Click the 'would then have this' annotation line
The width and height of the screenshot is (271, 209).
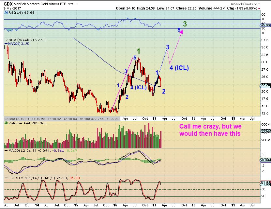(210, 134)
